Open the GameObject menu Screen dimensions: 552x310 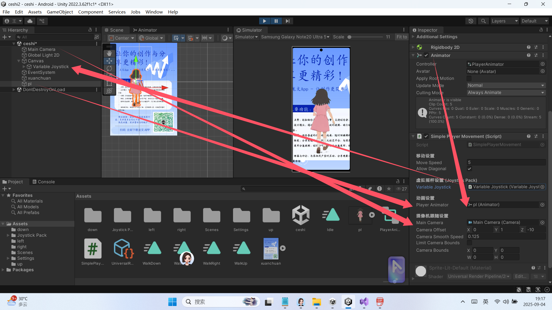pos(60,12)
